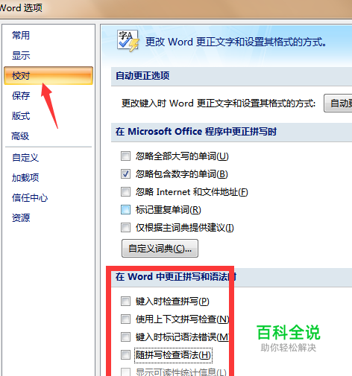
Task: Click the proofing header icon with checkmark and lightning
Action: coord(128,41)
